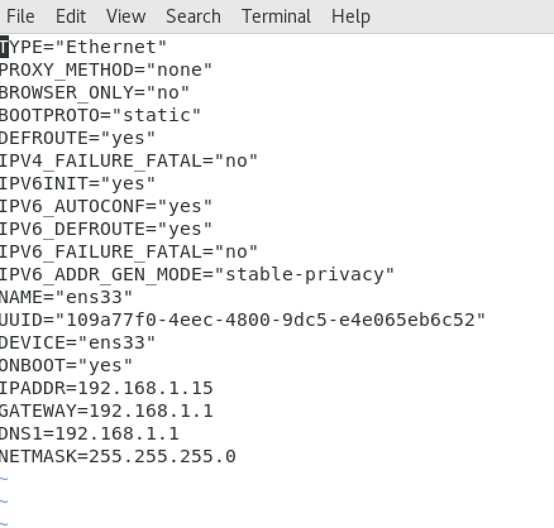This screenshot has width=554, height=528.
Task: Click the TYPE="Ethernet" line
Action: pyautogui.click(x=83, y=47)
